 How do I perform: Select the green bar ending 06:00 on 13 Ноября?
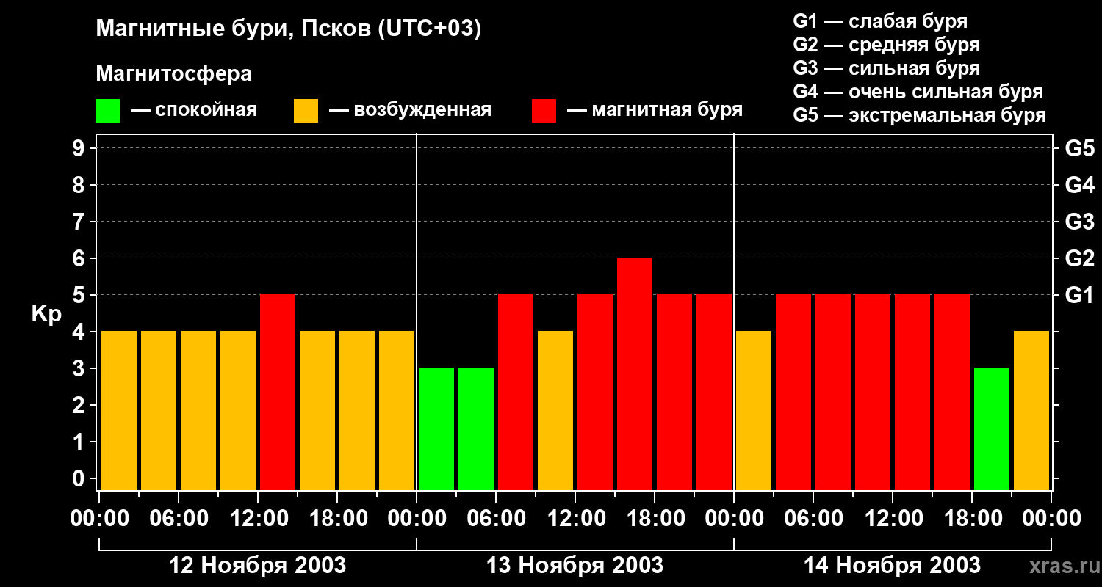(476, 429)
